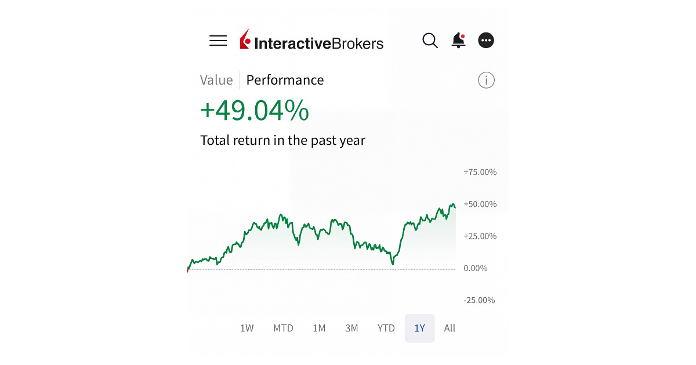Click the +50.00% axis label
The height and width of the screenshot is (365, 696).
tap(480, 204)
